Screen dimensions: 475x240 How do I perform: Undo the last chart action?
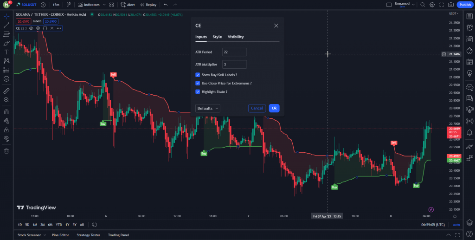(166, 5)
